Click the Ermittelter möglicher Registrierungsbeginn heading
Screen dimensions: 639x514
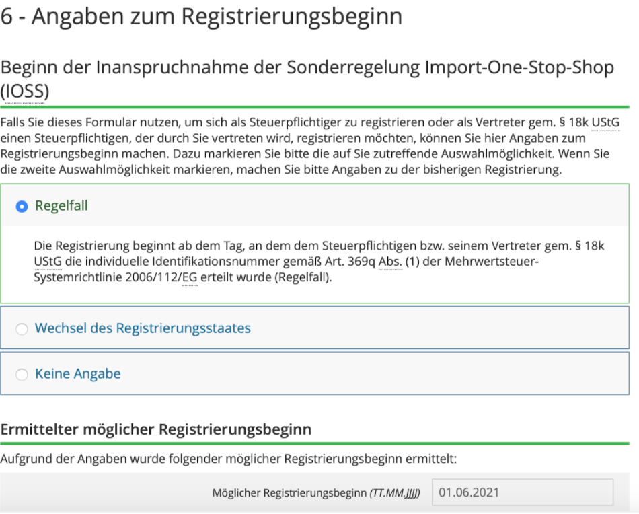coord(155,429)
